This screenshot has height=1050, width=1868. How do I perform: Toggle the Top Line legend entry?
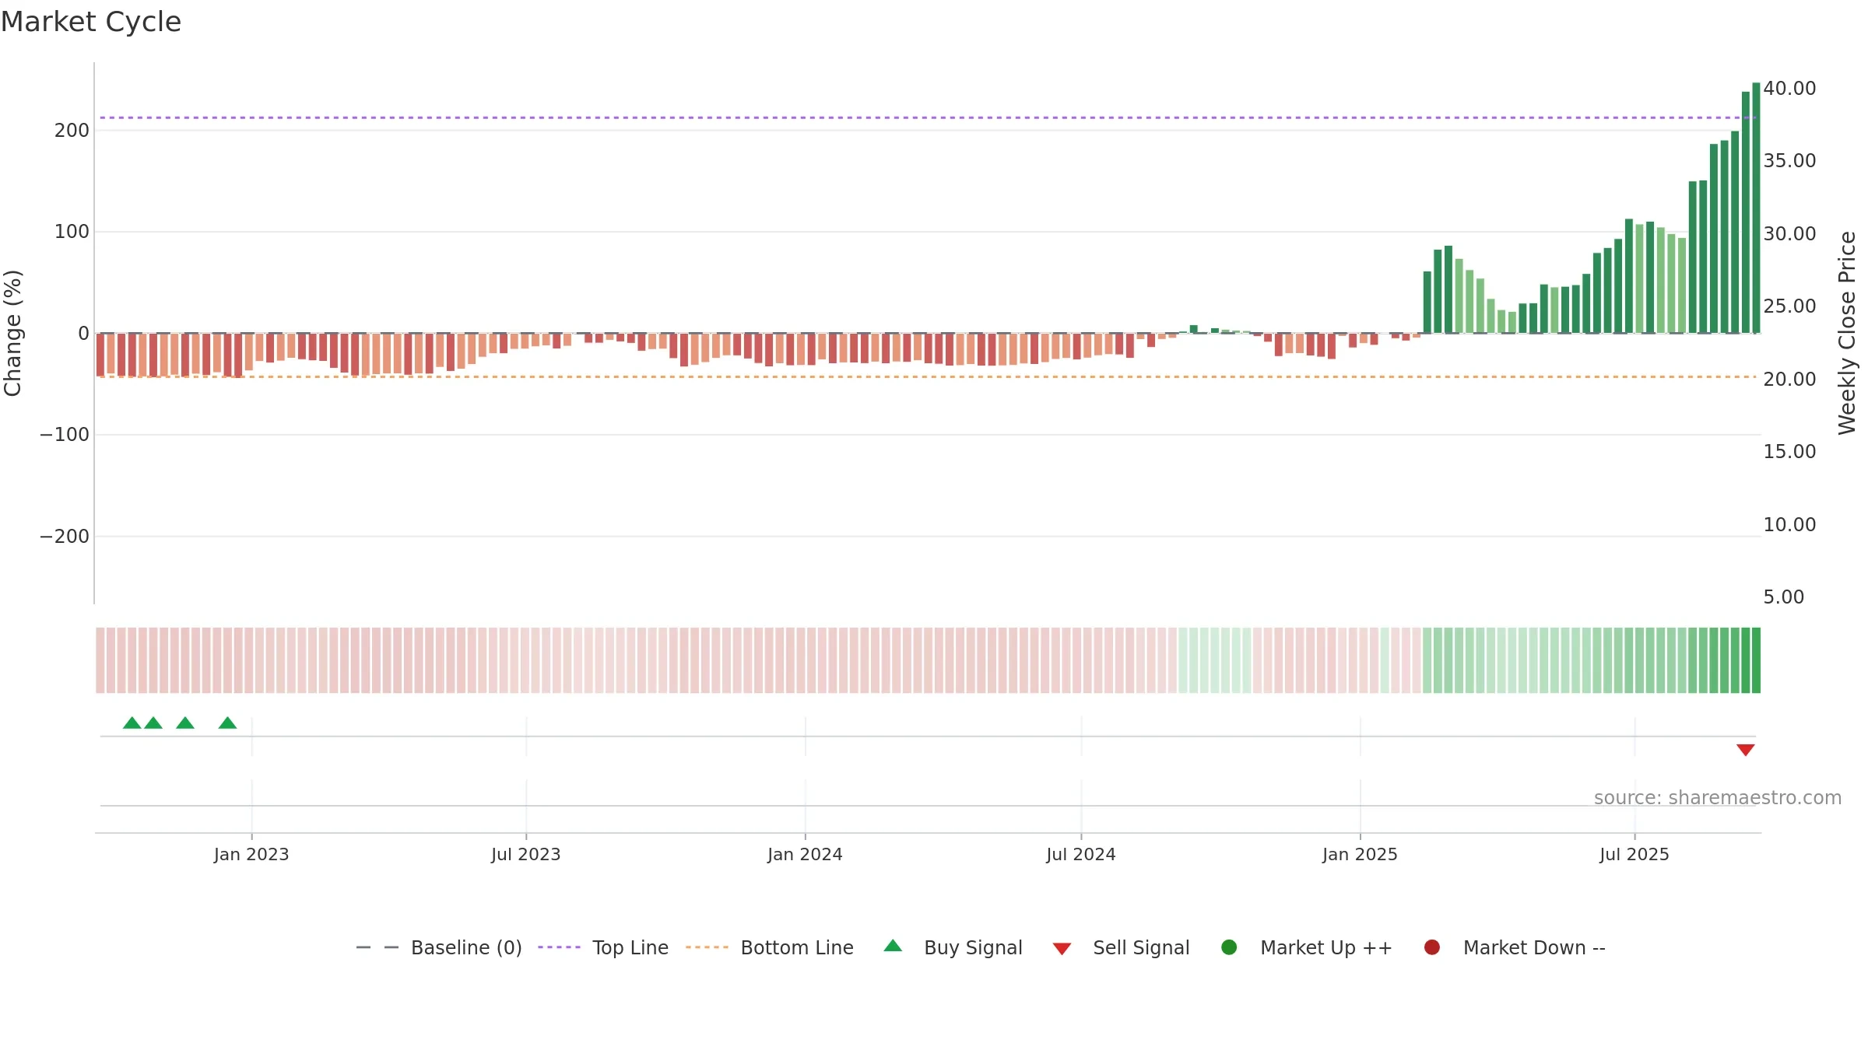coord(603,947)
